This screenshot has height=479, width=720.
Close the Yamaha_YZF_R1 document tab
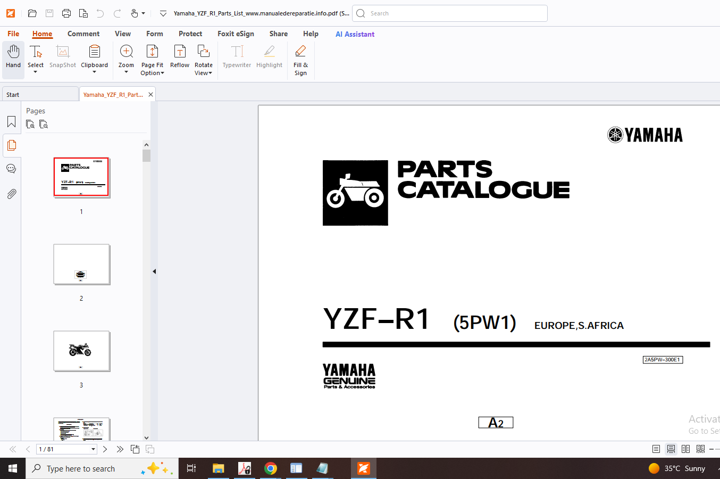point(151,94)
